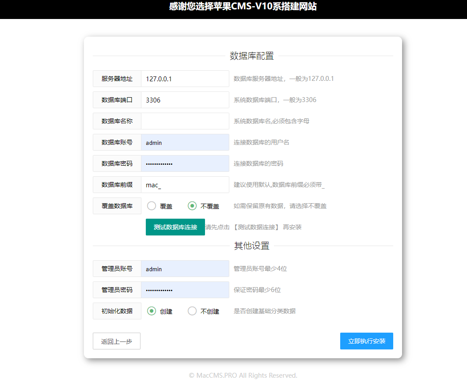Viewport: 467px width, 383px height.
Task: Click the page title 感谢您选择苹果CMS-V10系搭建网站
Action: 243,6
